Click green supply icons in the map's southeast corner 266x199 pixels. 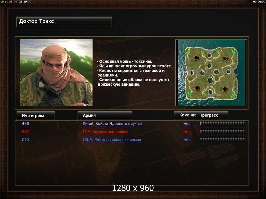[234, 96]
